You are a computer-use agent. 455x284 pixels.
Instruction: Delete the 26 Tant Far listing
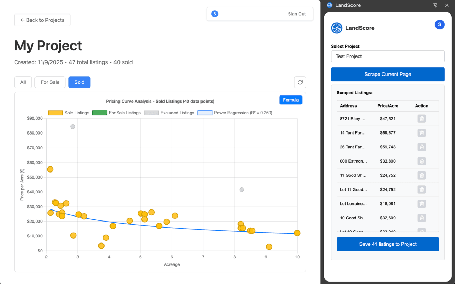(x=422, y=147)
